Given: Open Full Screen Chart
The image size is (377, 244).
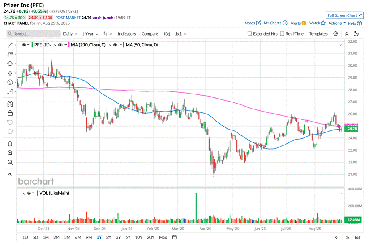Looking at the screenshot, I should pyautogui.click(x=344, y=15).
